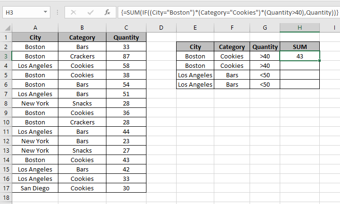The height and width of the screenshot is (204, 340).
Task: Select column H header
Action: pos(300,28)
